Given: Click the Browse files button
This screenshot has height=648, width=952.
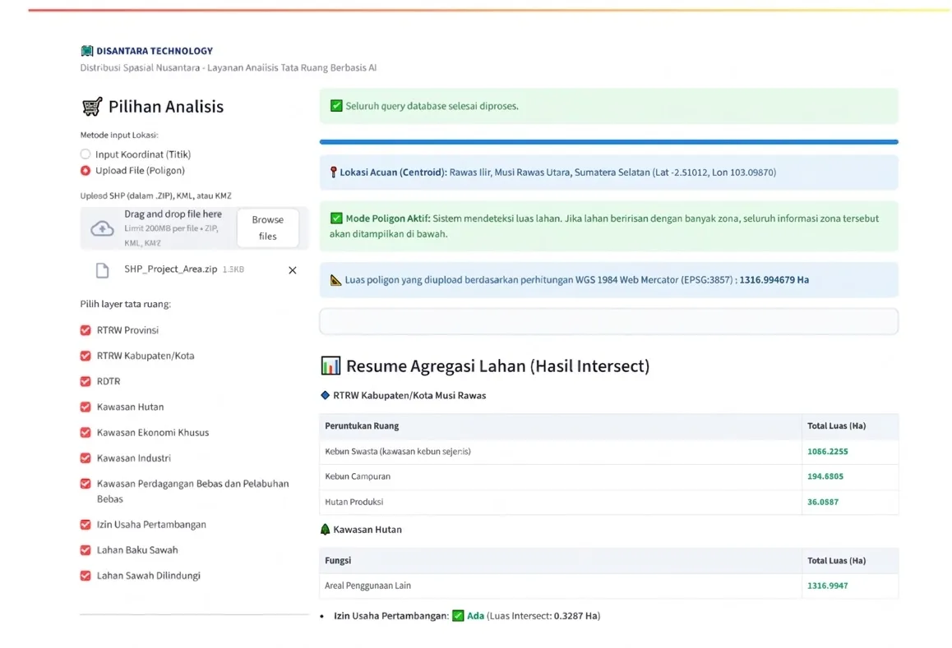Looking at the screenshot, I should point(268,228).
